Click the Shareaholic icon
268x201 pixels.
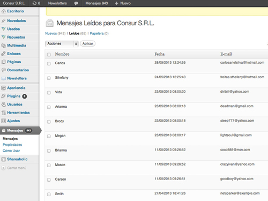3,159
